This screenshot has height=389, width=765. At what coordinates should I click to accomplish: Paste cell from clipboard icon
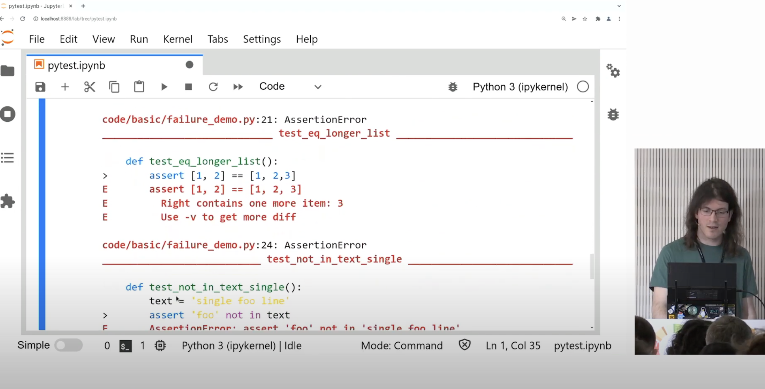pyautogui.click(x=139, y=87)
